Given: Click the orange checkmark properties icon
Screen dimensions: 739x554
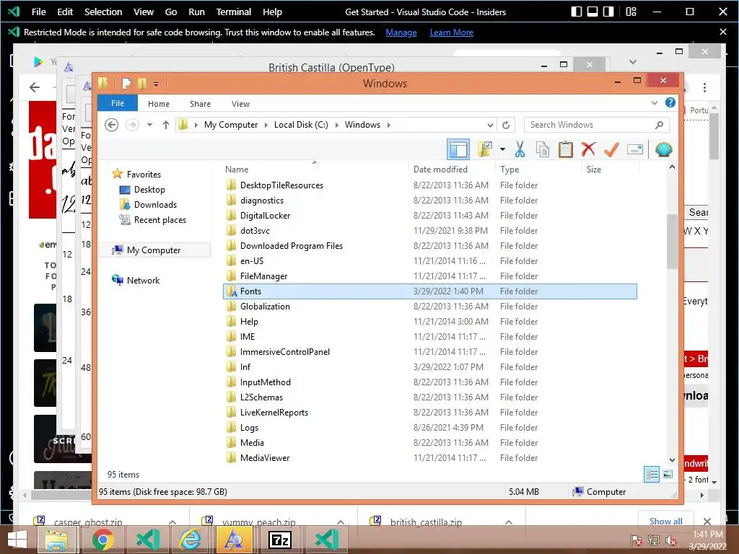Looking at the screenshot, I should pyautogui.click(x=611, y=149).
